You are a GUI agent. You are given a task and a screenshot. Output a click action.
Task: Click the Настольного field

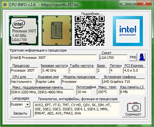tap(22, 82)
